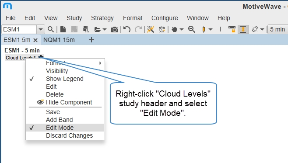Click the alarm clock alert icon
This screenshot has height=163, width=288.
[x=162, y=29]
